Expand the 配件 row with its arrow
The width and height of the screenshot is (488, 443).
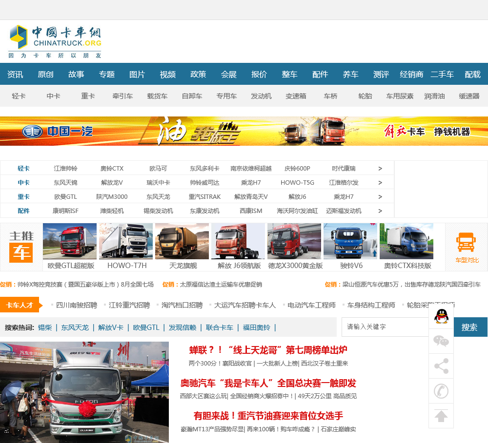[x=380, y=211]
